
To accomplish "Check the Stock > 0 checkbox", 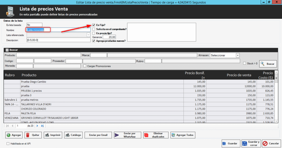I will click(x=245, y=64).
